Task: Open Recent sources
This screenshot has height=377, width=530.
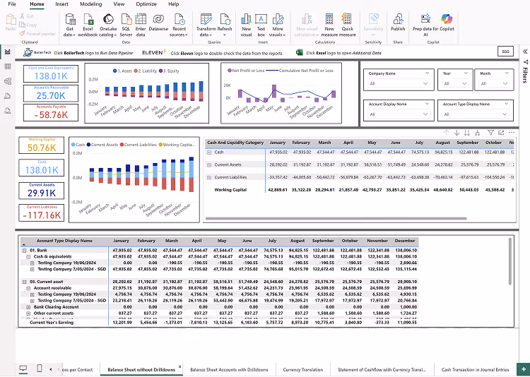Action: point(179,25)
